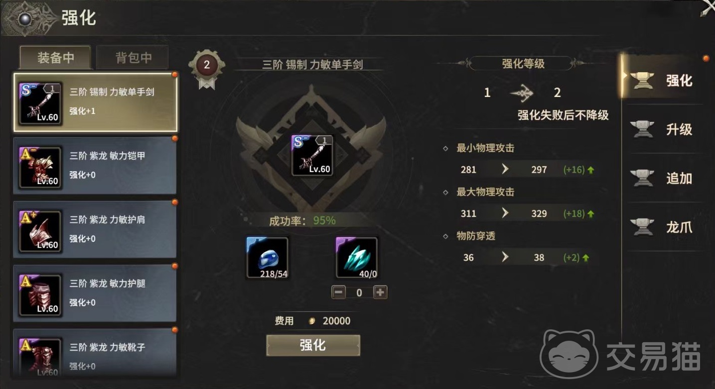This screenshot has width=715, height=389.
Task: Select the 三阶 紫龙 敏力铠甲 armor item
Action: pyautogui.click(x=95, y=166)
